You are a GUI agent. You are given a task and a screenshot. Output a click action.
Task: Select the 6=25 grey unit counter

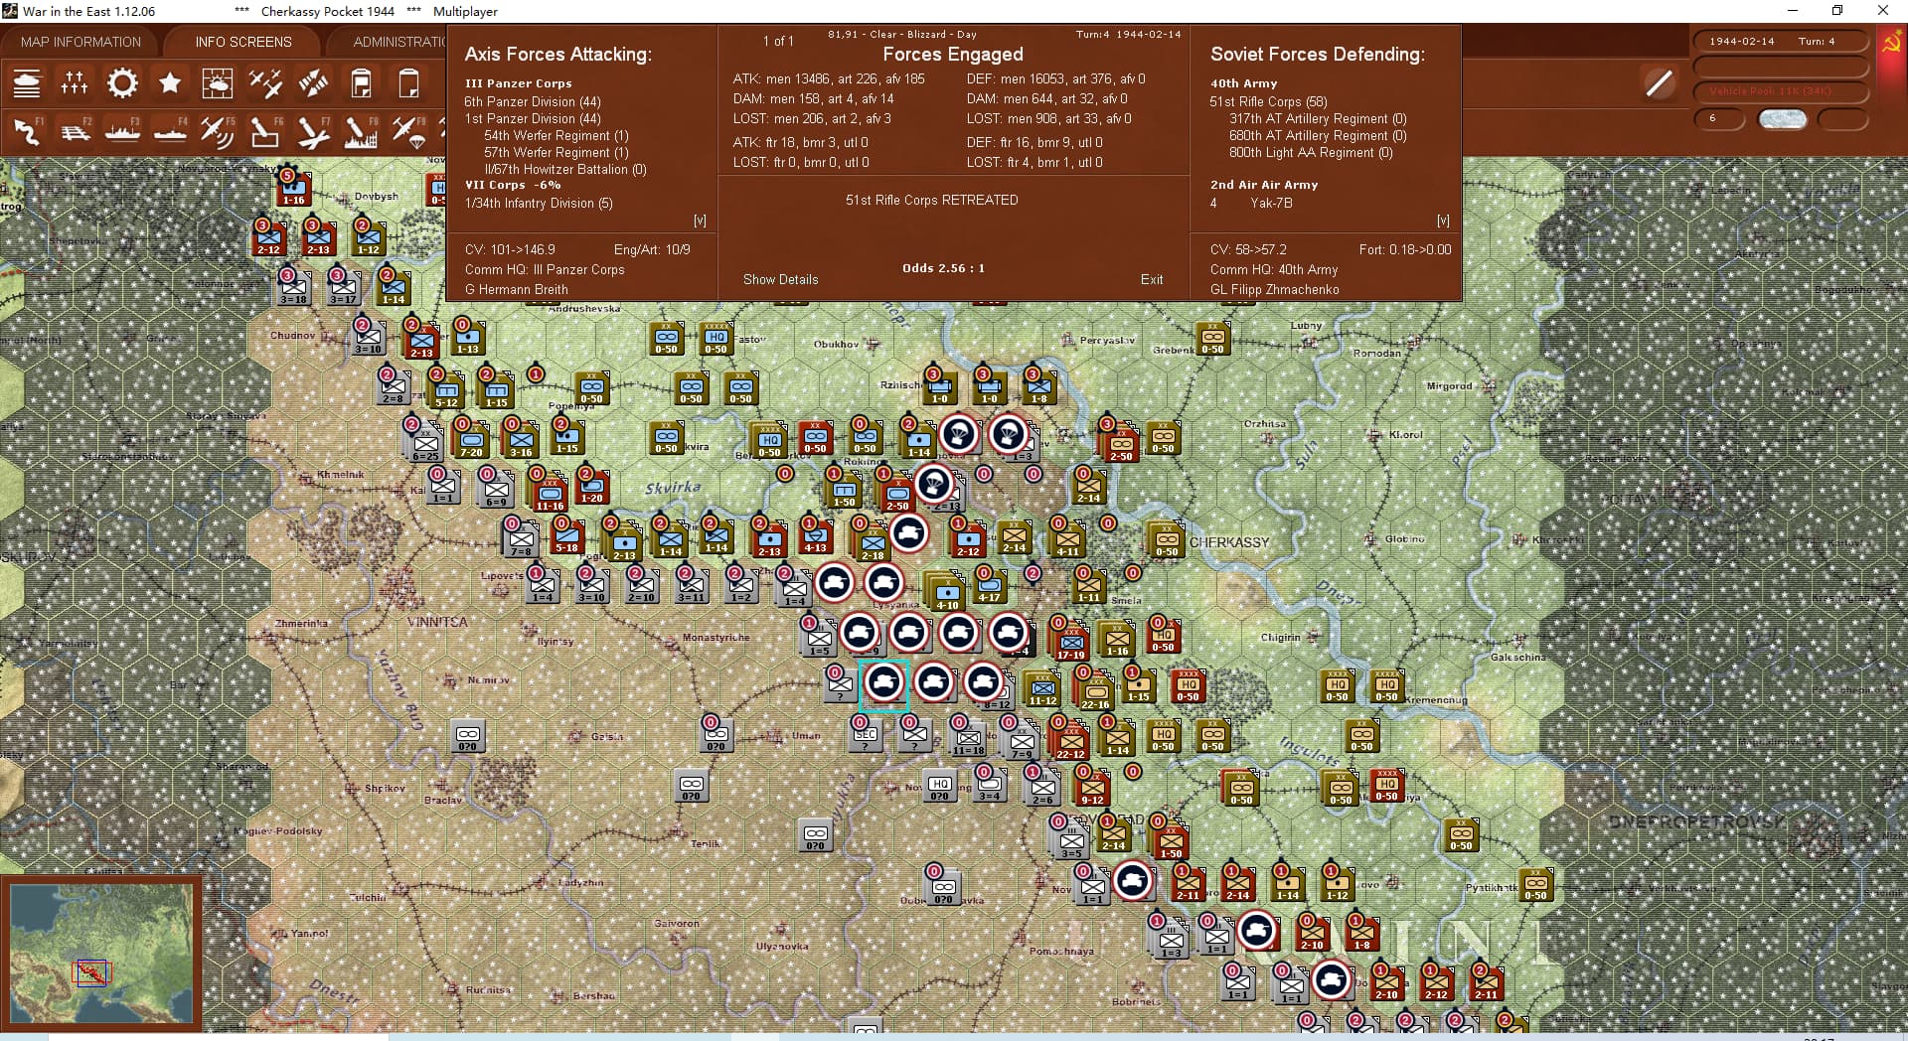tap(424, 443)
